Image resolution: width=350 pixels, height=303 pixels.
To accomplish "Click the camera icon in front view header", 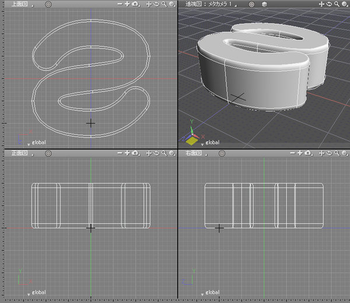I will pyautogui.click(x=135, y=153).
